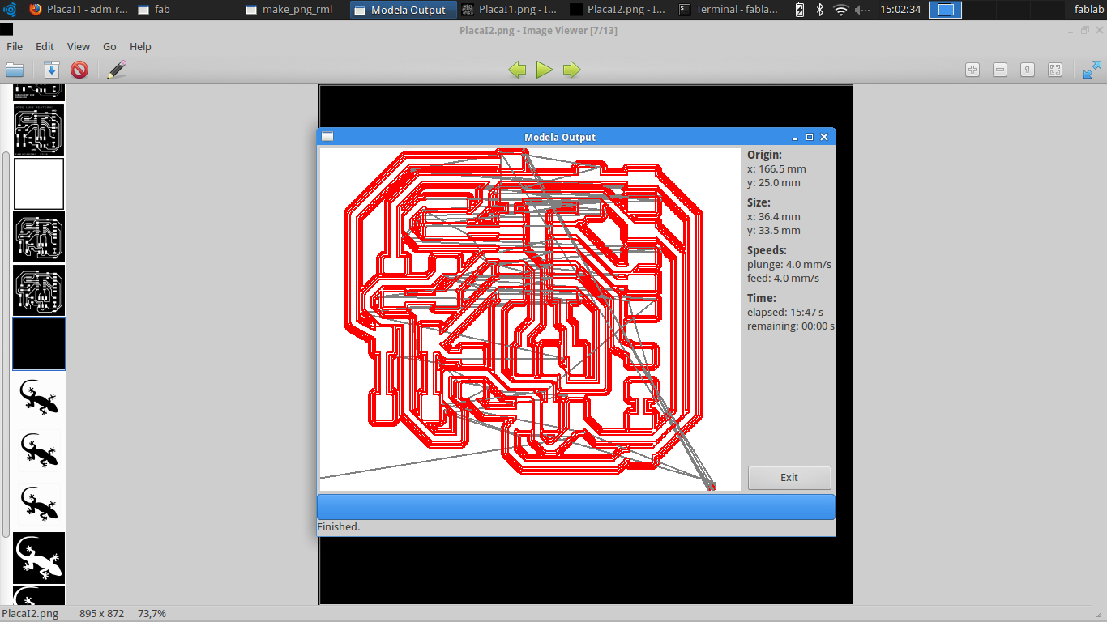Click the 'x: 166.5 mm' origin value
Image resolution: width=1107 pixels, height=622 pixels.
point(776,168)
